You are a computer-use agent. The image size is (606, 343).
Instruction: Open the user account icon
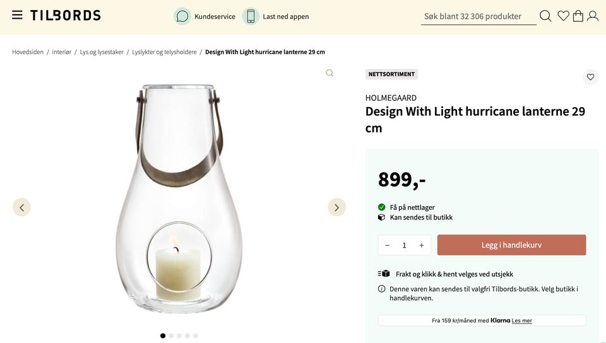coord(593,16)
